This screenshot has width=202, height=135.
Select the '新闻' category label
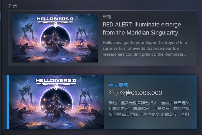coord(106,17)
